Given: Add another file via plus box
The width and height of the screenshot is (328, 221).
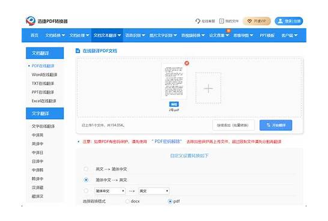Looking at the screenshot, I should 208,88.
